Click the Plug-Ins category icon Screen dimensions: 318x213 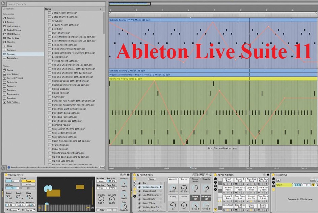(5, 42)
